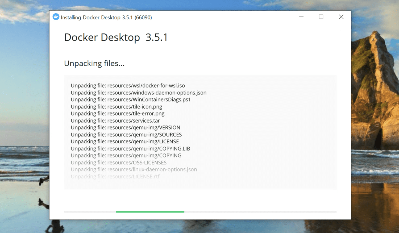399x233 pixels.
Task: Select the qemu-img/LICENSE log line
Action: [x=125, y=142]
